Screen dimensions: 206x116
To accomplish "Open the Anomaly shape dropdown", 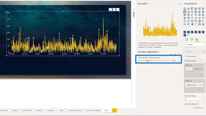I will [x=194, y=99].
